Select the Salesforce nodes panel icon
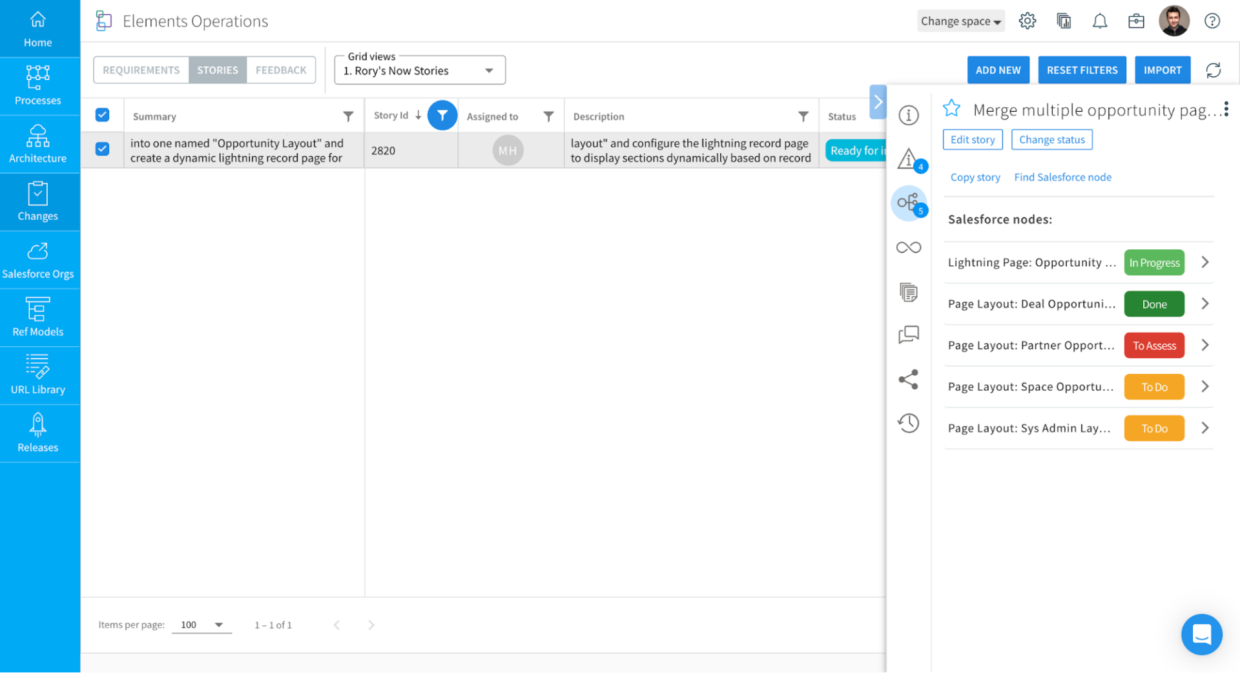The image size is (1240, 673). (x=909, y=203)
